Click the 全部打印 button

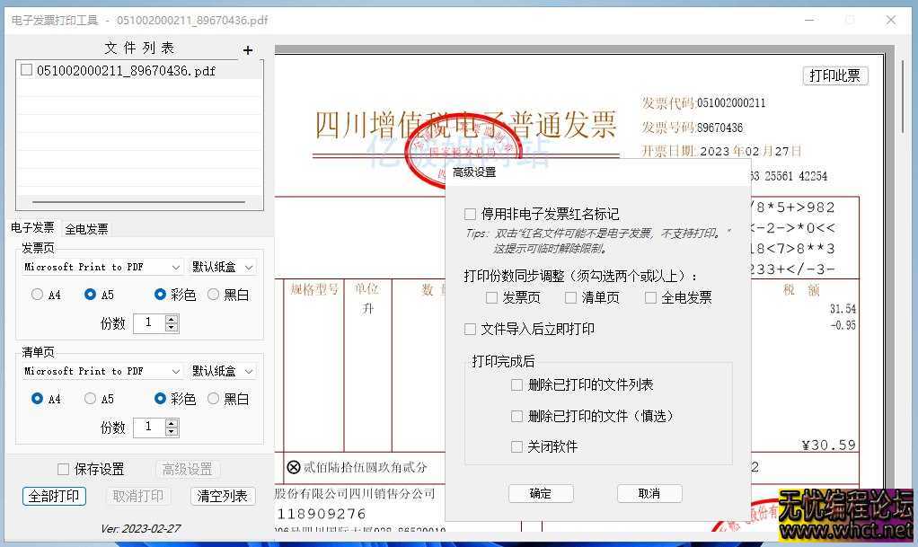tap(54, 495)
